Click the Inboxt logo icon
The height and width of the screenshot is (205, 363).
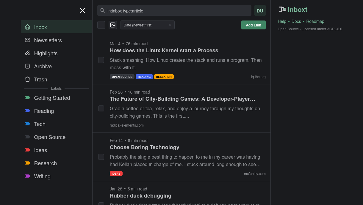[x=282, y=9]
